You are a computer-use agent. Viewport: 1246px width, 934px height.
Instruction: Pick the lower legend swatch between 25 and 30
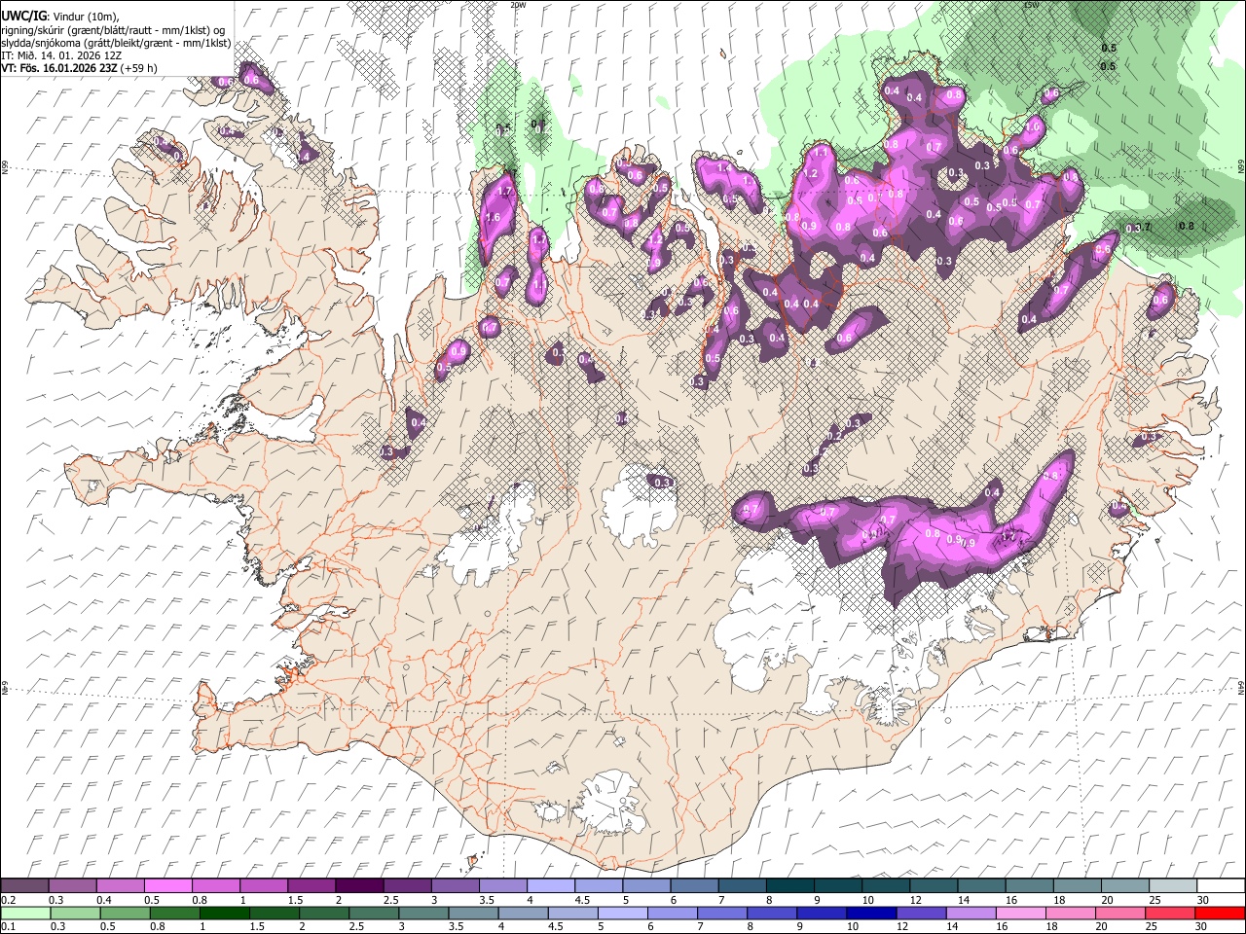(x=1171, y=913)
